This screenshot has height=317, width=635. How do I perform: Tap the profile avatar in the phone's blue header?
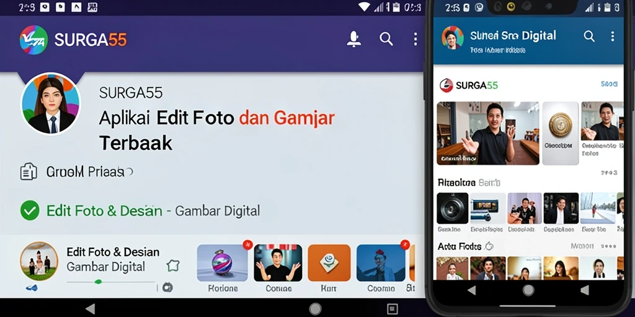pyautogui.click(x=452, y=38)
